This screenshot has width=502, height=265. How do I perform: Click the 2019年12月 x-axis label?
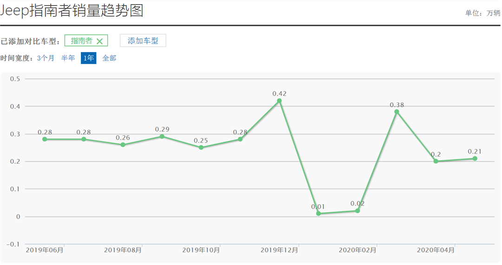coord(279,250)
